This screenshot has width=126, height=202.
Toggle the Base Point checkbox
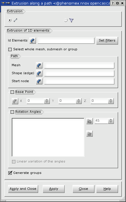pos(12,92)
